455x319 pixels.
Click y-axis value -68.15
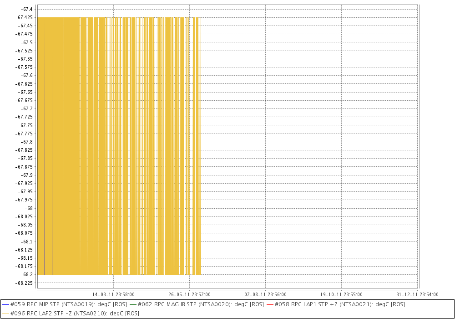(25, 258)
